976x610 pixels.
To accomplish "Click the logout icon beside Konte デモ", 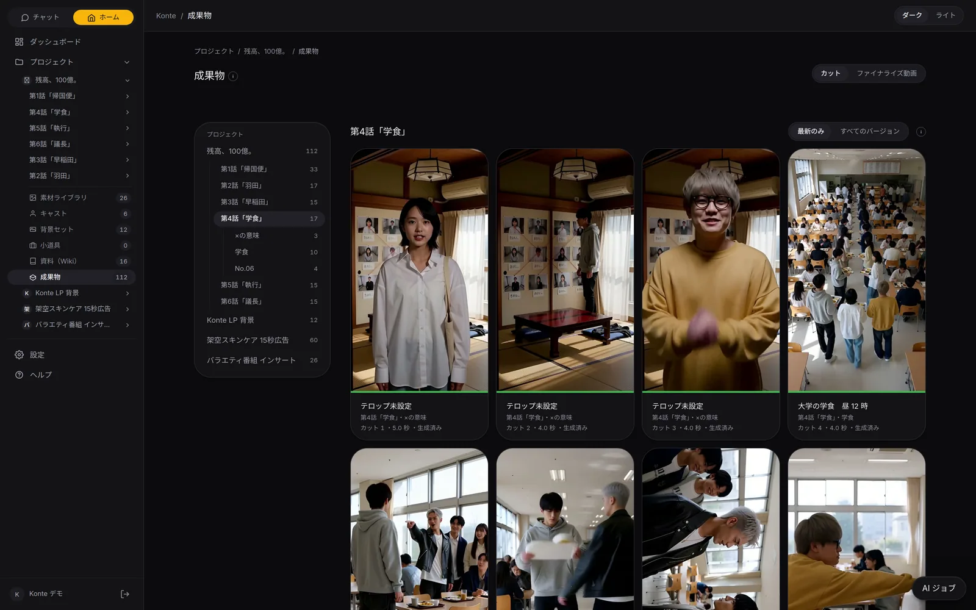I will [125, 594].
